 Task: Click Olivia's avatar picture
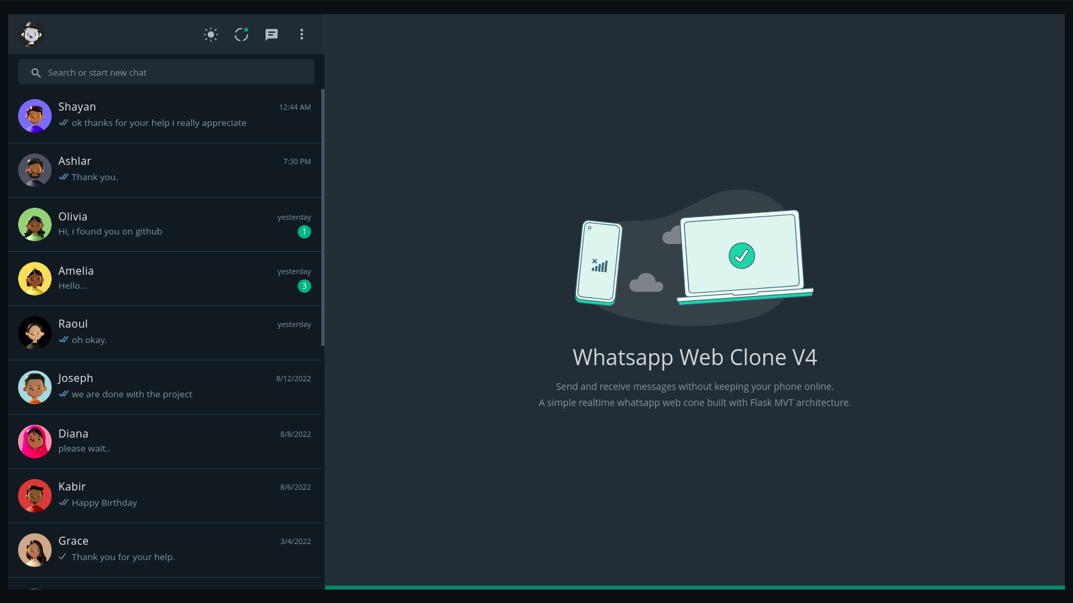pos(35,224)
